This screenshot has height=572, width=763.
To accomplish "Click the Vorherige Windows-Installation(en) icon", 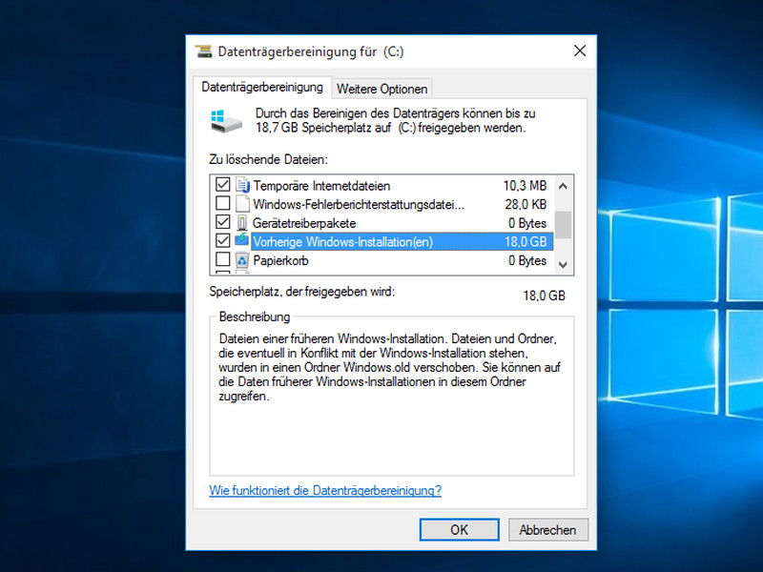I will coord(242,240).
